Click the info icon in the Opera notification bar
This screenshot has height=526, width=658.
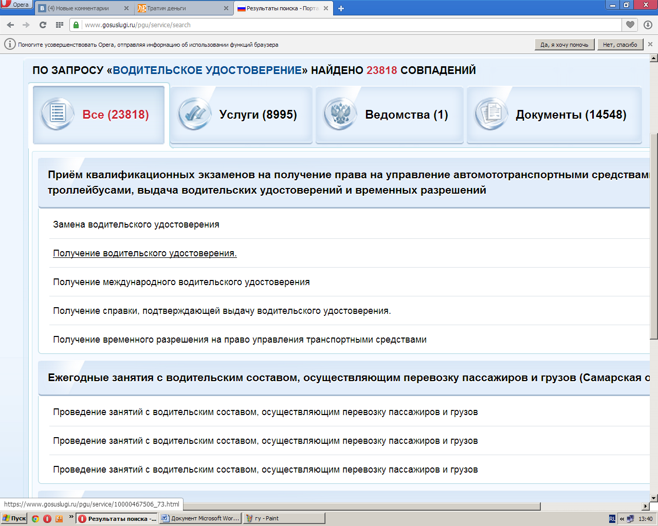tap(10, 44)
